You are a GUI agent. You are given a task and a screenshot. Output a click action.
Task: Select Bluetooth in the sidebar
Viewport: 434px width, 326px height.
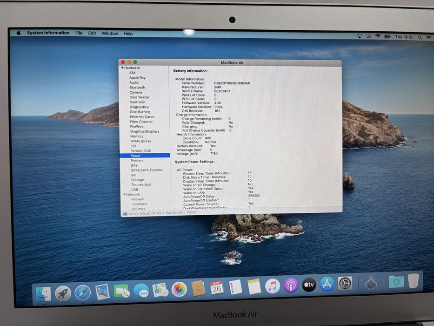[x=137, y=88]
